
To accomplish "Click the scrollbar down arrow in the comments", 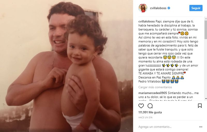I will [206, 99].
